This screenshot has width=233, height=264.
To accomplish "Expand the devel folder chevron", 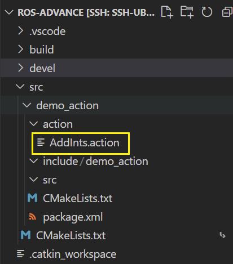I will point(20,68).
